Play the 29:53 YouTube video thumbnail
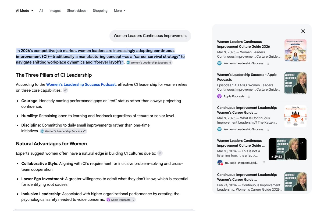Viewport: 324px width, 211px height. pos(287,149)
